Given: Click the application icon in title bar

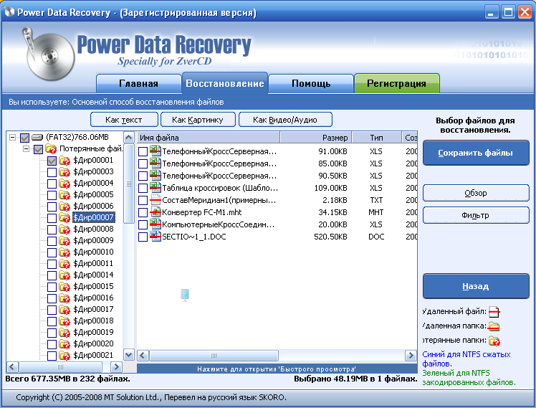Looking at the screenshot, I should 9,12.
